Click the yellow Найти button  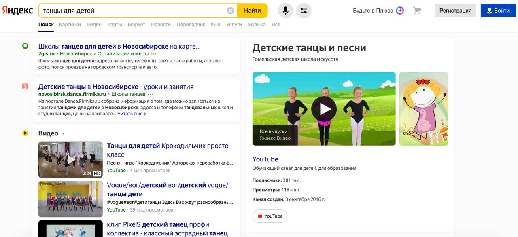pos(252,11)
